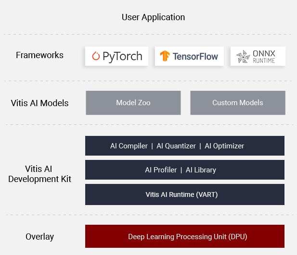Click the PyTorch flame logo icon

(95, 56)
